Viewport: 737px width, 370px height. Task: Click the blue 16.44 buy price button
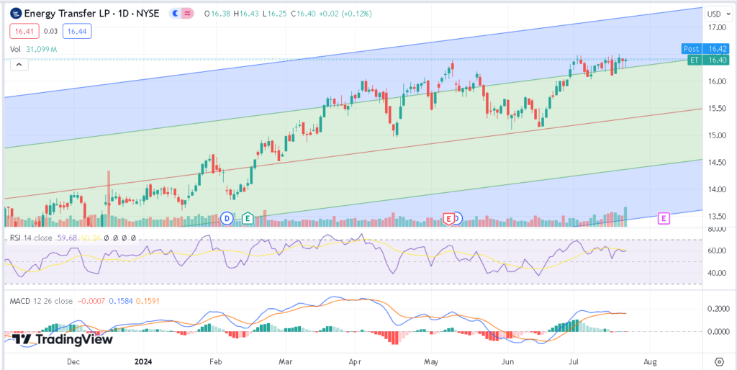pos(77,31)
